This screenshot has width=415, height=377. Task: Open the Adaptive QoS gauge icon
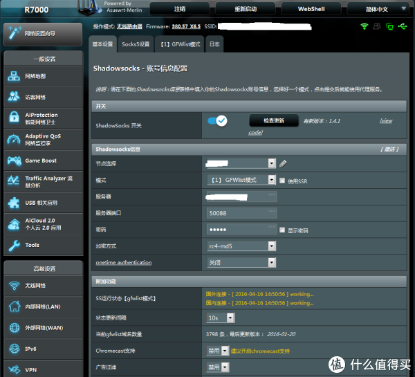(14, 139)
